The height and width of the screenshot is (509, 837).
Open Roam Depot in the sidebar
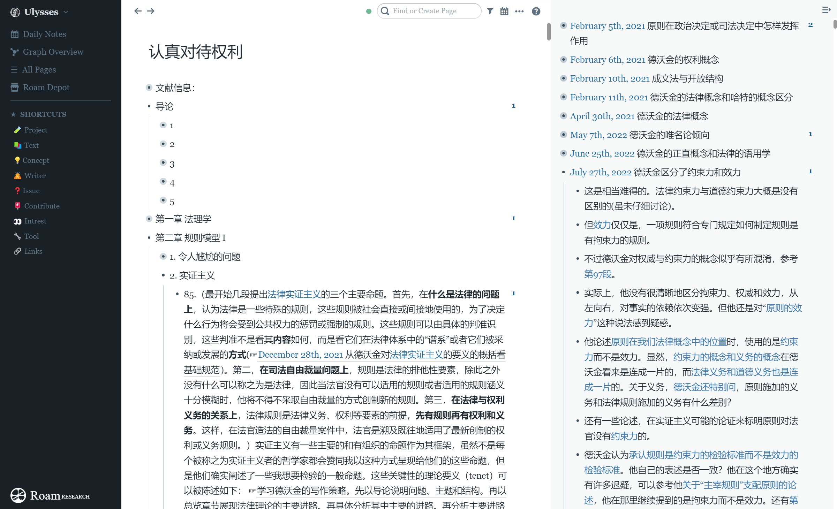pyautogui.click(x=46, y=88)
